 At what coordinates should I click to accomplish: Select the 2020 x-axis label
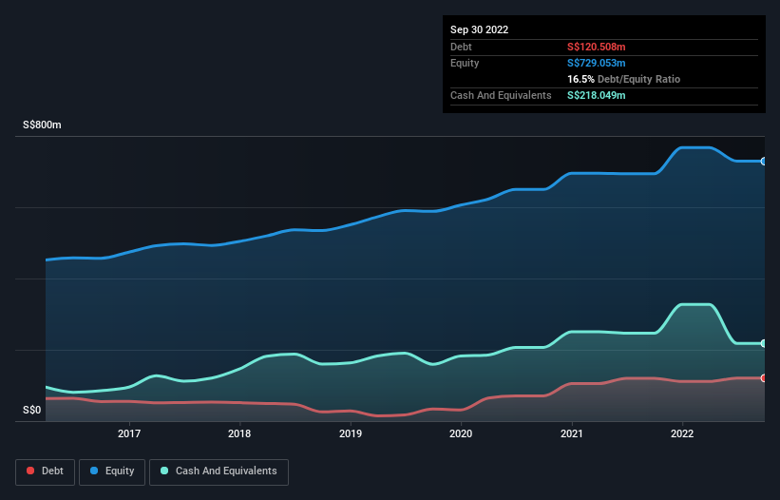pyautogui.click(x=461, y=434)
